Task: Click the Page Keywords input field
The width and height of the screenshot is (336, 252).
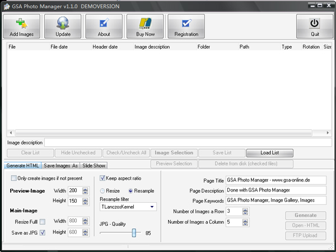Action: click(x=276, y=200)
